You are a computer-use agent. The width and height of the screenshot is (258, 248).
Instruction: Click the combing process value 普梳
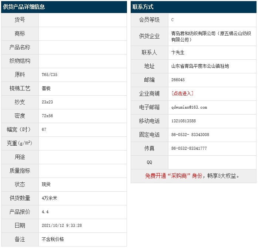point(46,88)
